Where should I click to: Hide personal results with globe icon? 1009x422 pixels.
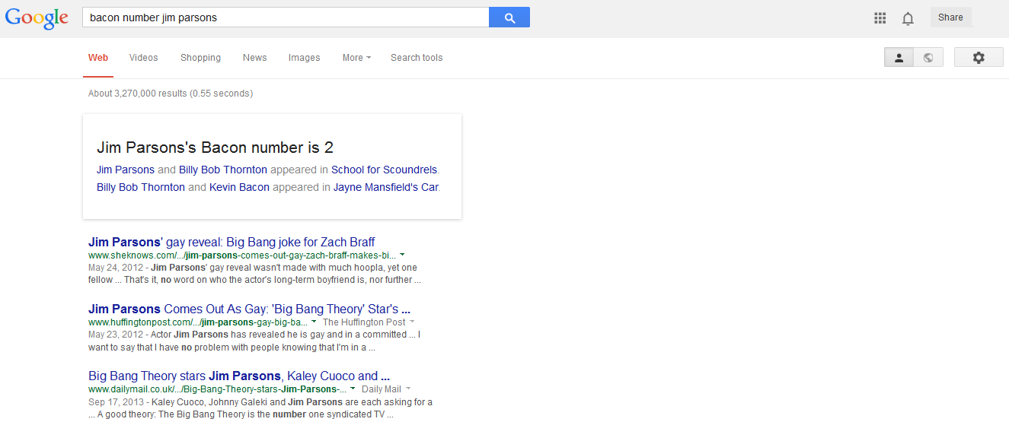tap(928, 58)
